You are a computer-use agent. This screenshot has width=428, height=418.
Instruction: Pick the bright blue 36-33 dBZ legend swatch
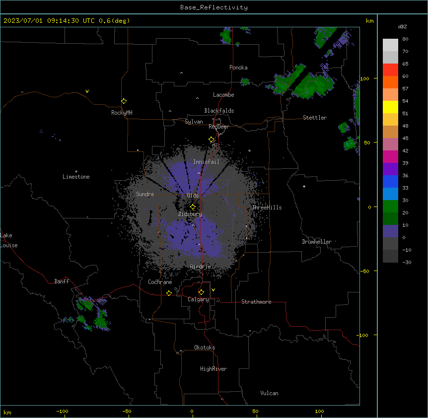[x=390, y=181]
